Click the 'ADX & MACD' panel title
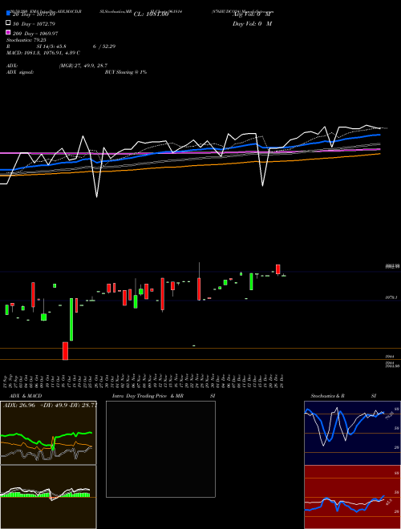401x529 pixels. (x=26, y=396)
